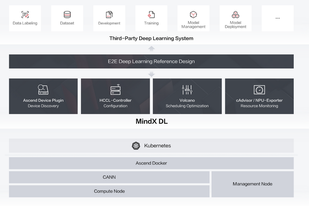Click the 'Scheduling Optimization' subtitle

(x=187, y=106)
